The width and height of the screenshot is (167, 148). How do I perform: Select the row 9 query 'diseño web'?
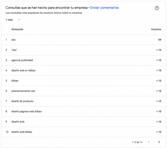coord(18,122)
